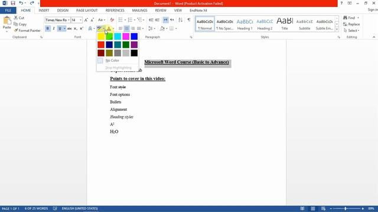
Task: Copy the selection
Action: point(20,24)
